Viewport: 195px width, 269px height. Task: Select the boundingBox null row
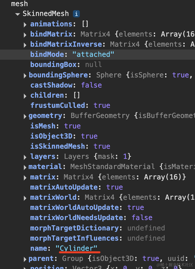coord(66,65)
